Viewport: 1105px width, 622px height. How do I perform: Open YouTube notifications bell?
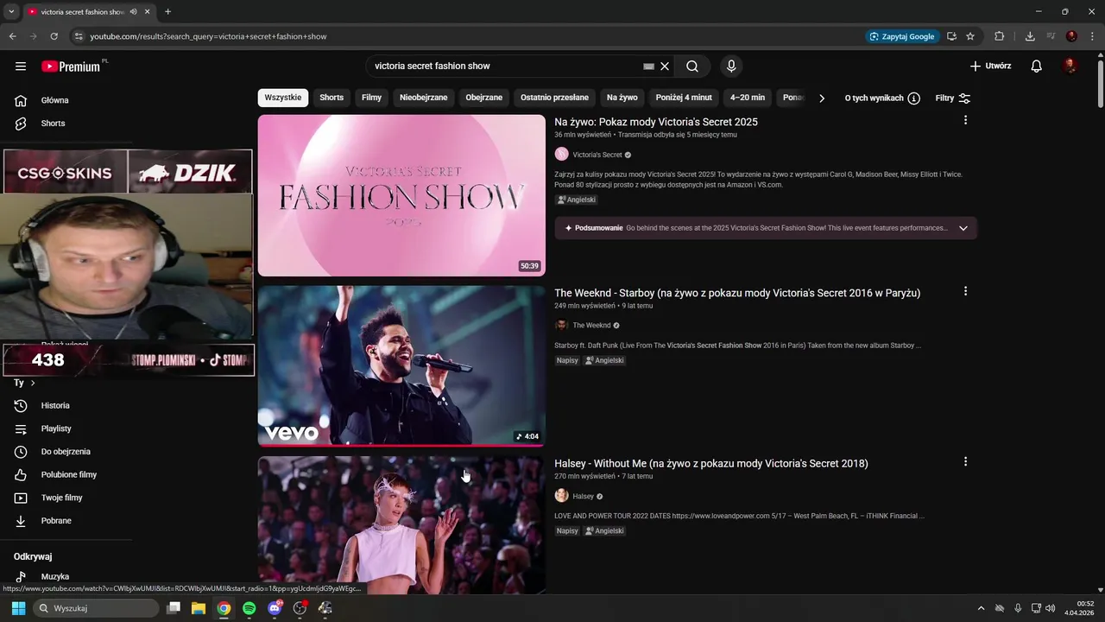(x=1037, y=66)
